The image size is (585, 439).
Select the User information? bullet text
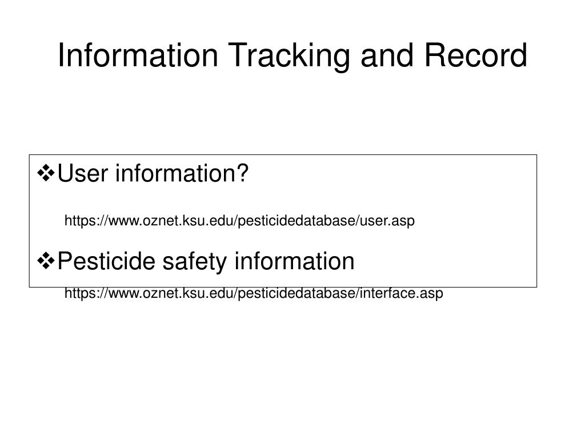point(153,174)
